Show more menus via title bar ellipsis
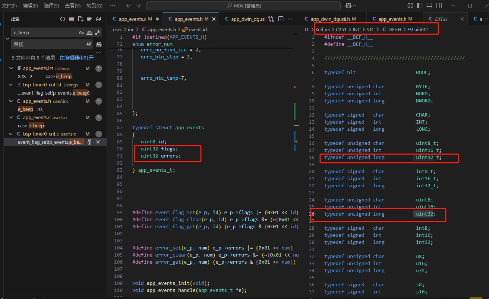 point(113,6)
